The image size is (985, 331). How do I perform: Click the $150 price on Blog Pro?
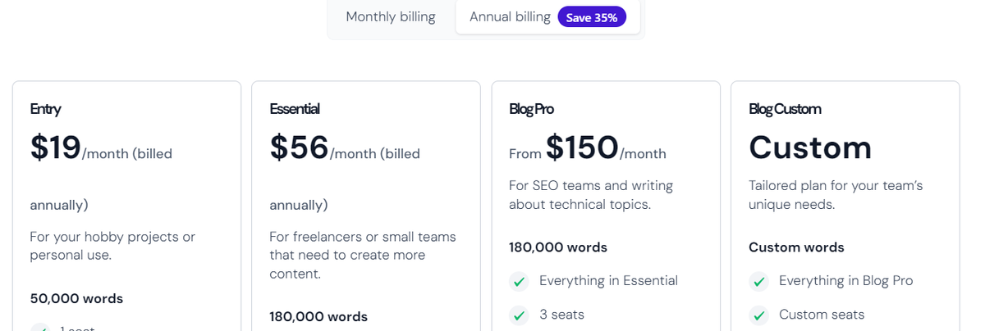[582, 147]
